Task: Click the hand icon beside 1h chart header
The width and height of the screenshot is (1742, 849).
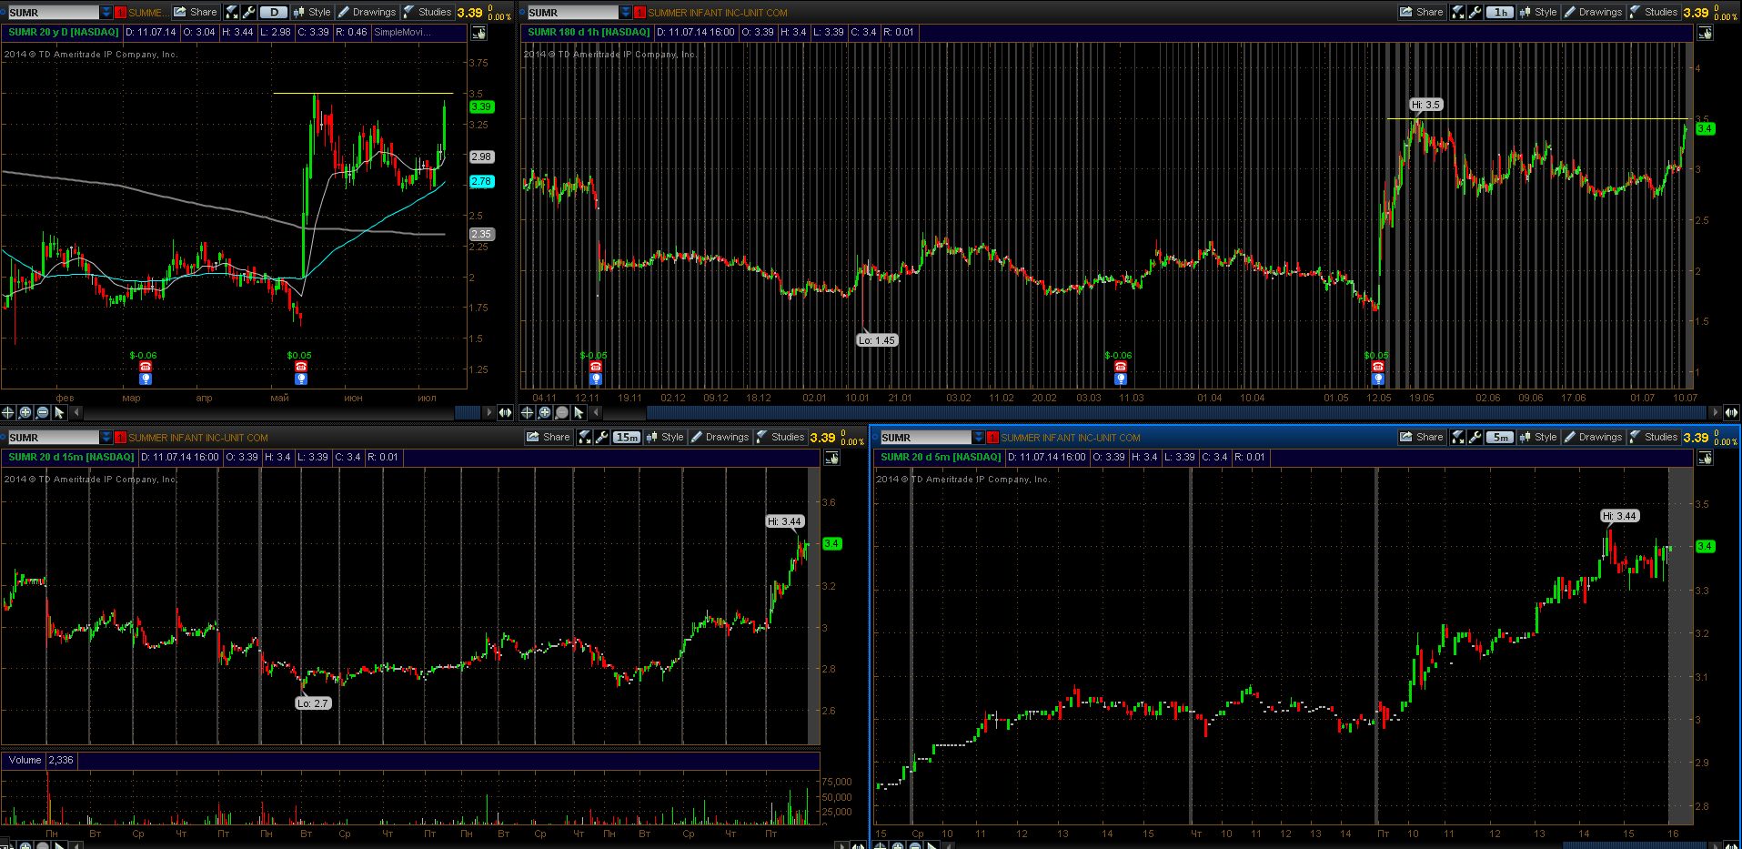Action: point(1706,33)
